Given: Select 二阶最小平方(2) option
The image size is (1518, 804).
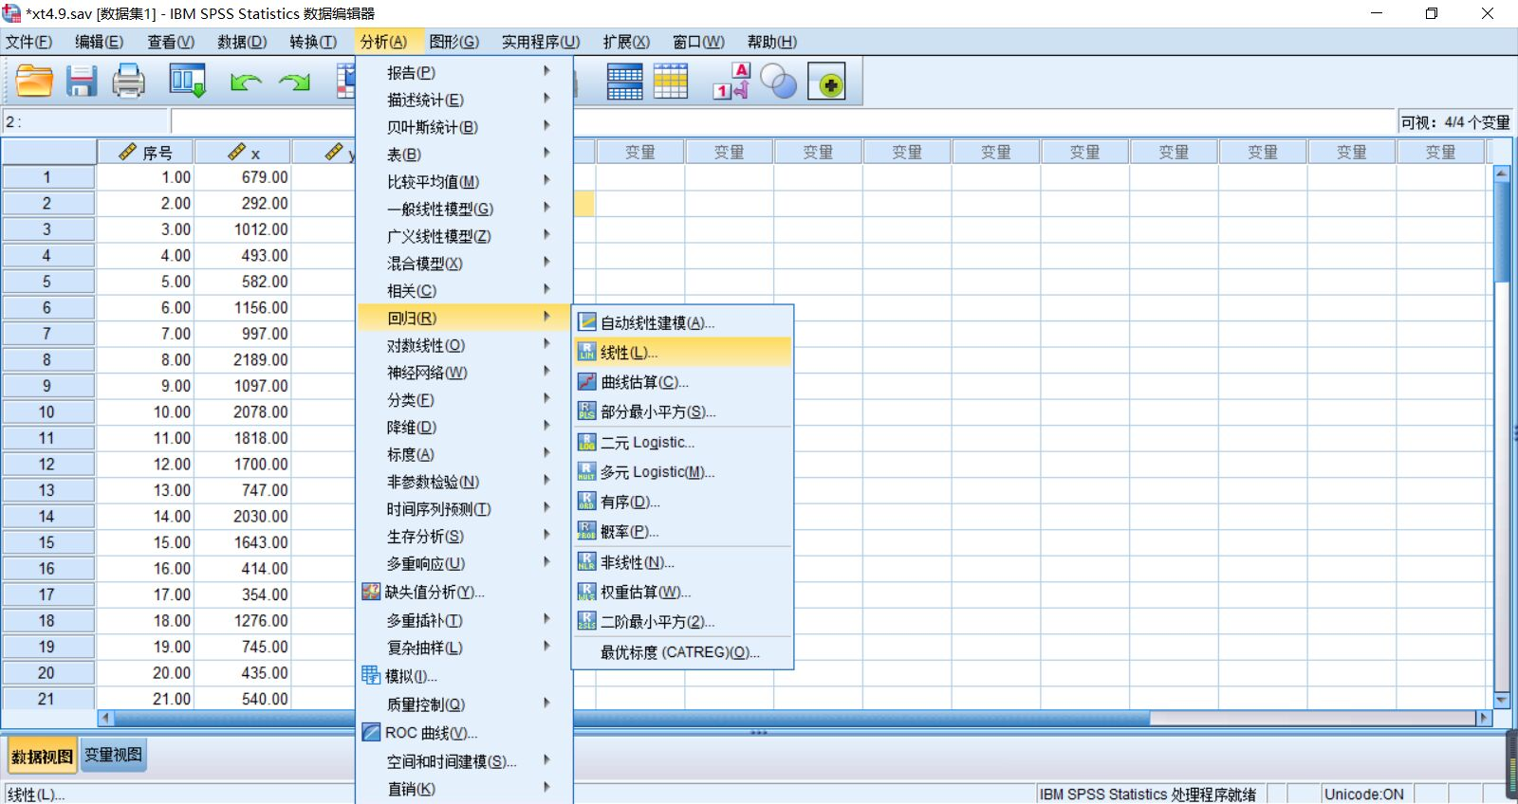Looking at the screenshot, I should (x=682, y=622).
